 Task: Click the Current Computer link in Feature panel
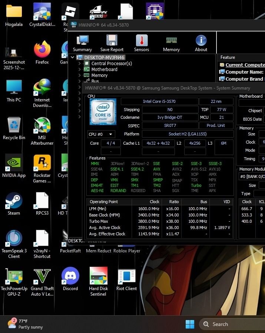click(245, 65)
